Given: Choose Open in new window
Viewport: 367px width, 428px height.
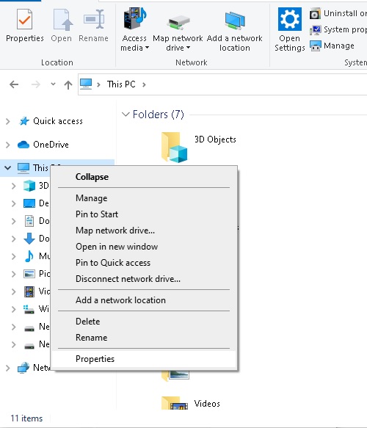Looking at the screenshot, I should pos(144,247).
